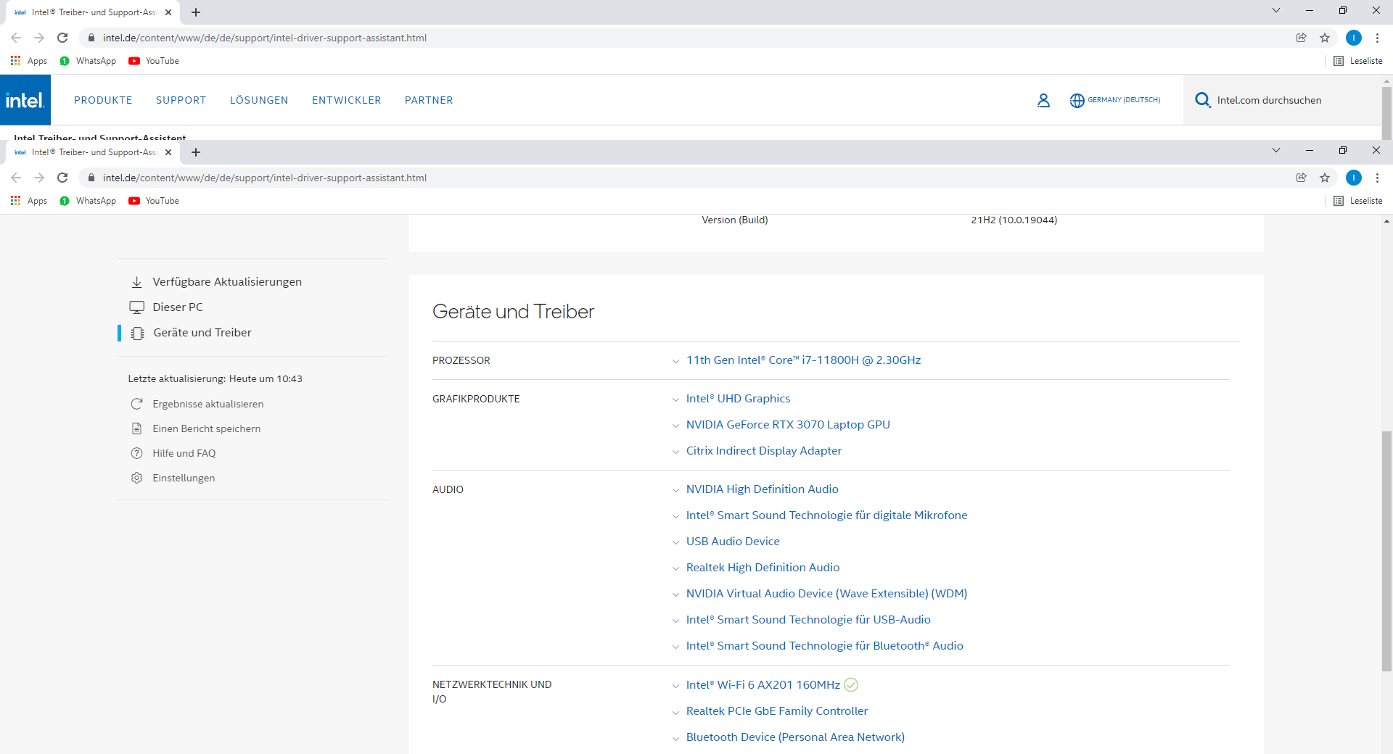
Task: Click the Einen Bericht speichern document icon
Action: 136,428
